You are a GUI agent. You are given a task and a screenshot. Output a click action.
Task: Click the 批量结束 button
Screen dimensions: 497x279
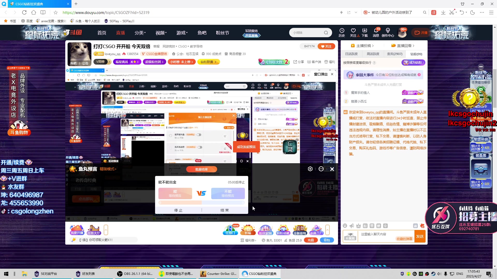(201, 169)
